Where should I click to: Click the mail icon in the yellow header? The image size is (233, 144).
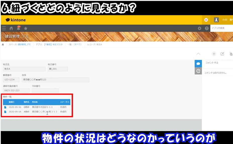click(206, 20)
